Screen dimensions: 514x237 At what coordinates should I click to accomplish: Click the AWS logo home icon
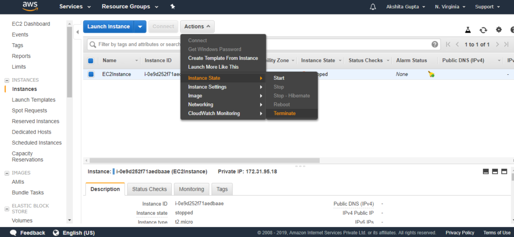point(31,7)
